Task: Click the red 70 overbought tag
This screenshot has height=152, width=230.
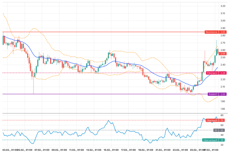Action: [222, 120]
